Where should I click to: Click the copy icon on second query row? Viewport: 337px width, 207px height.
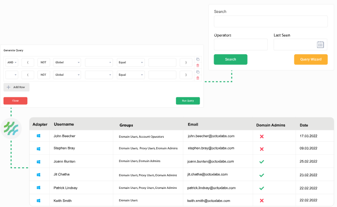click(198, 72)
